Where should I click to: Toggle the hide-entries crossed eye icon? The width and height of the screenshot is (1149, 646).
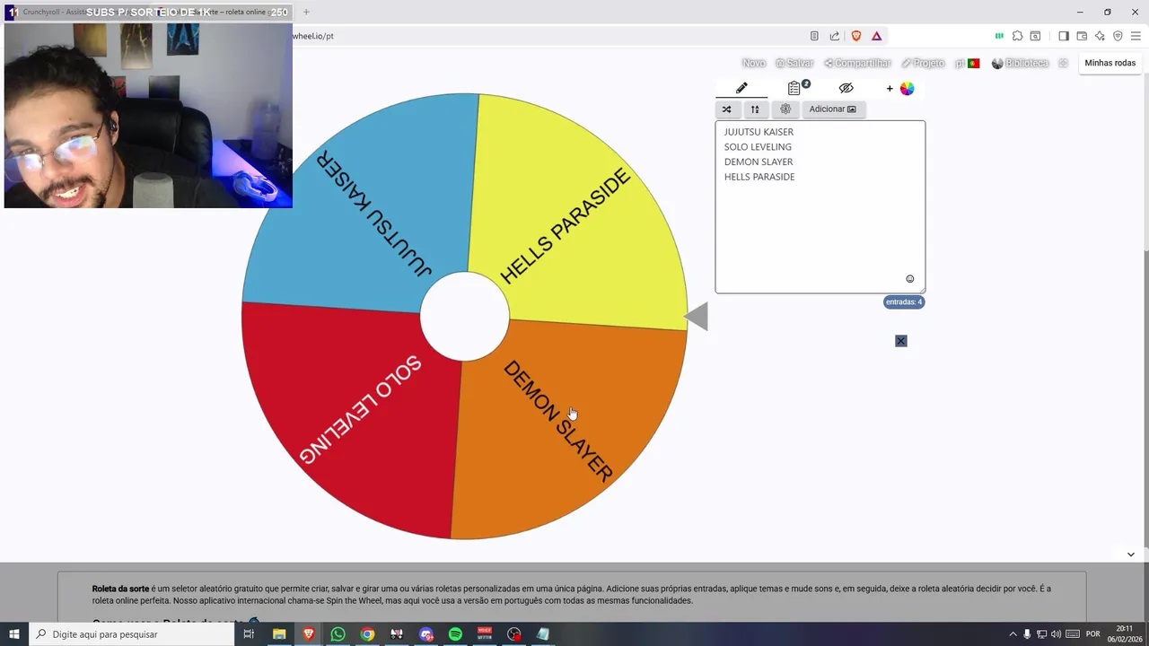[846, 88]
